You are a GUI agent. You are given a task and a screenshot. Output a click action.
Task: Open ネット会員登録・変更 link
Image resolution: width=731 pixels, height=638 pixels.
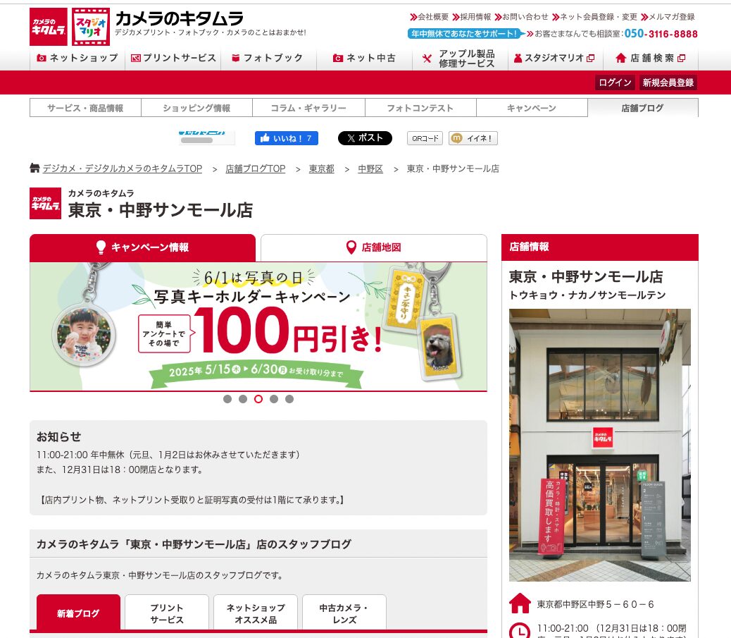click(595, 17)
